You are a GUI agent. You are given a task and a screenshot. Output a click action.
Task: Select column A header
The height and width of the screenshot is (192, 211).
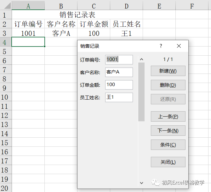click(28, 6)
